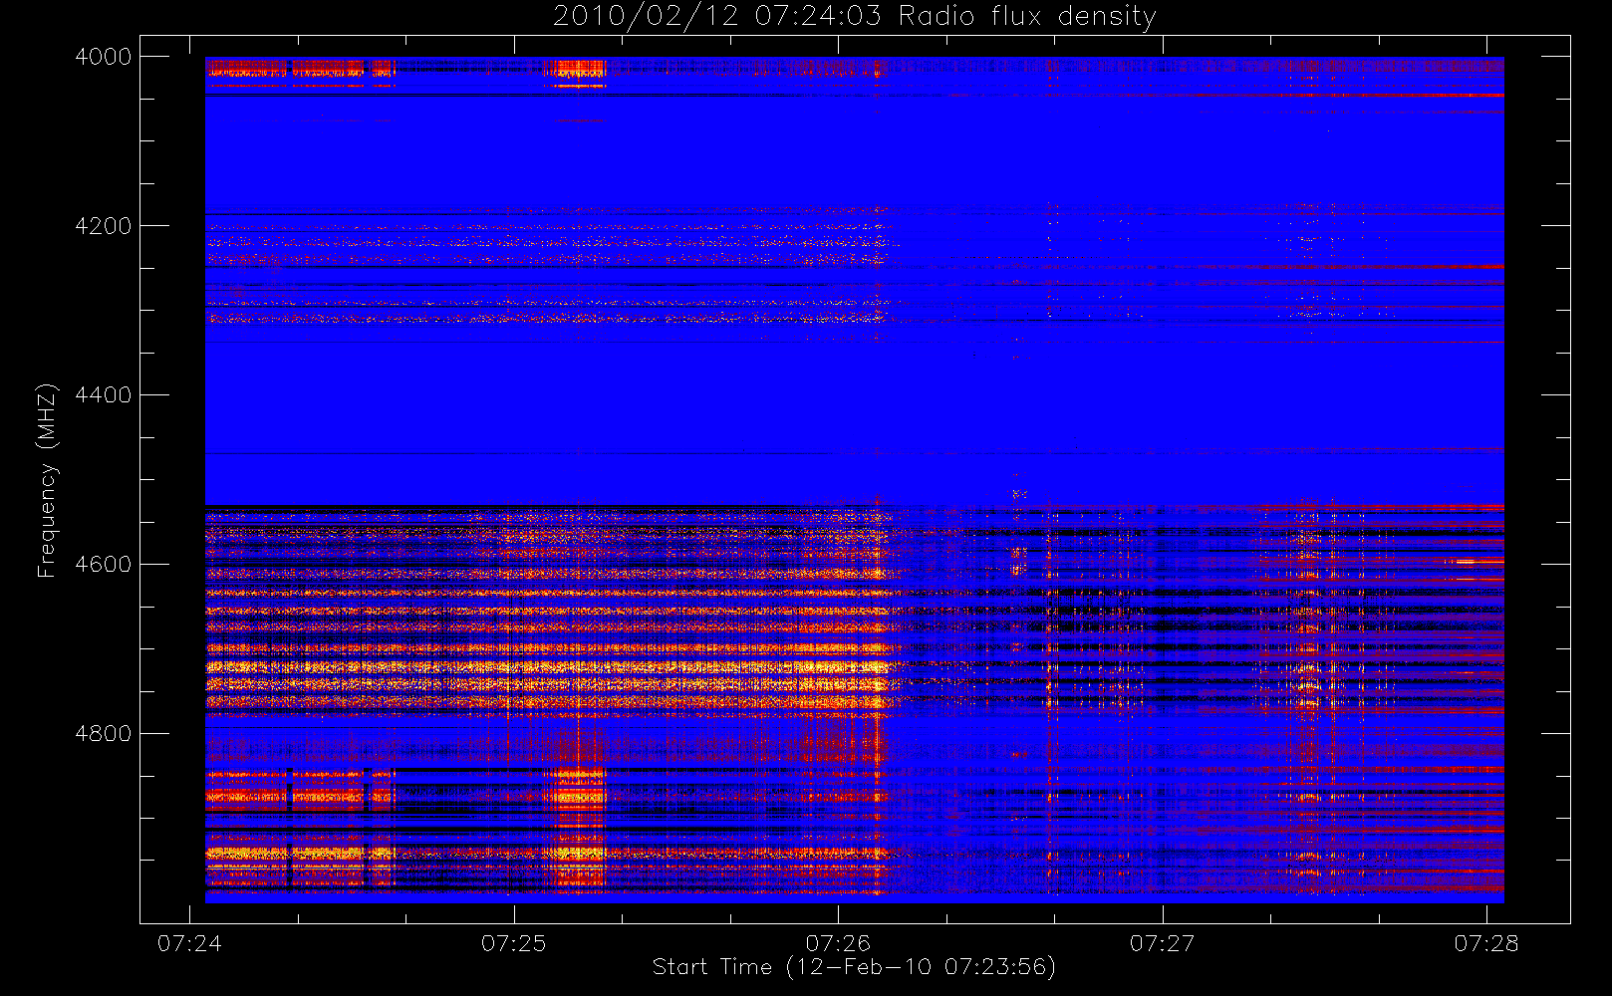Click the 07:26 time tick label
Screen dimensions: 1612x996
click(838, 943)
